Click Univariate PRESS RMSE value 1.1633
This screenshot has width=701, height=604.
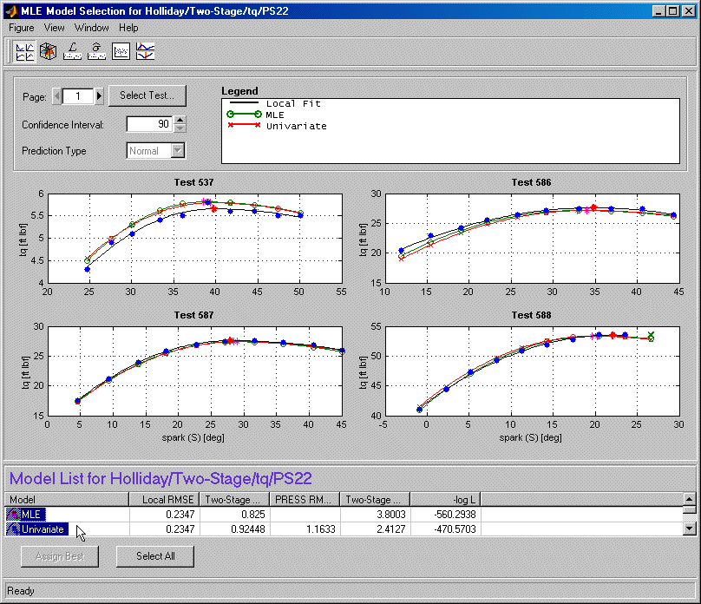(320, 529)
